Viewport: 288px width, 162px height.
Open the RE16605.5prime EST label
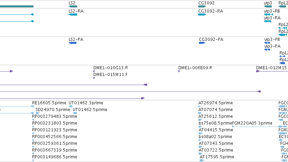(49, 103)
